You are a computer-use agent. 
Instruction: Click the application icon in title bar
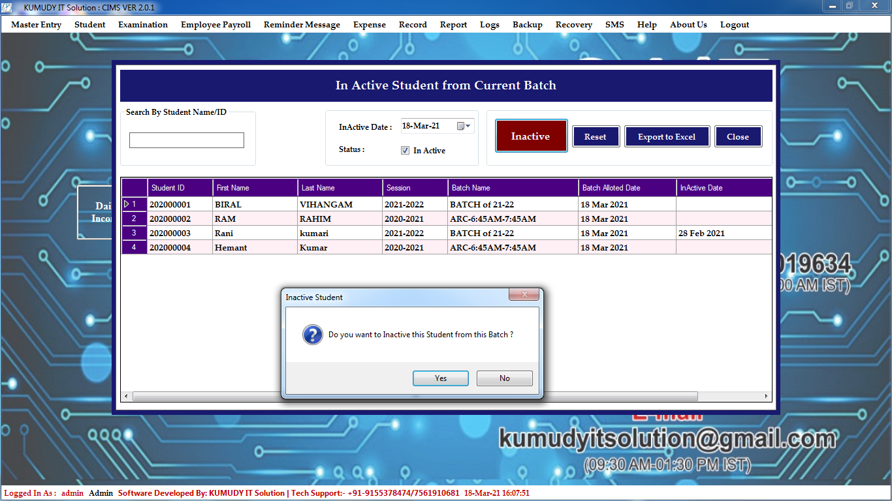click(x=7, y=7)
